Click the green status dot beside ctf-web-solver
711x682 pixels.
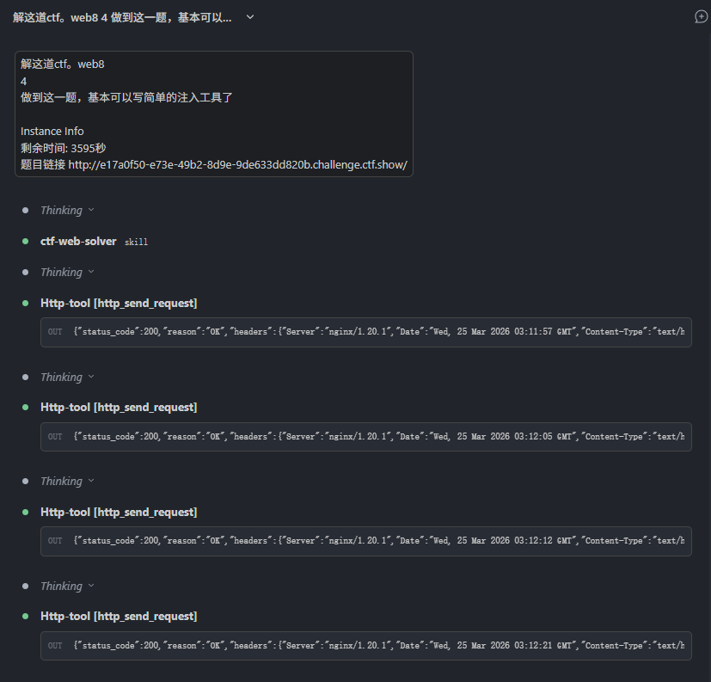point(26,242)
